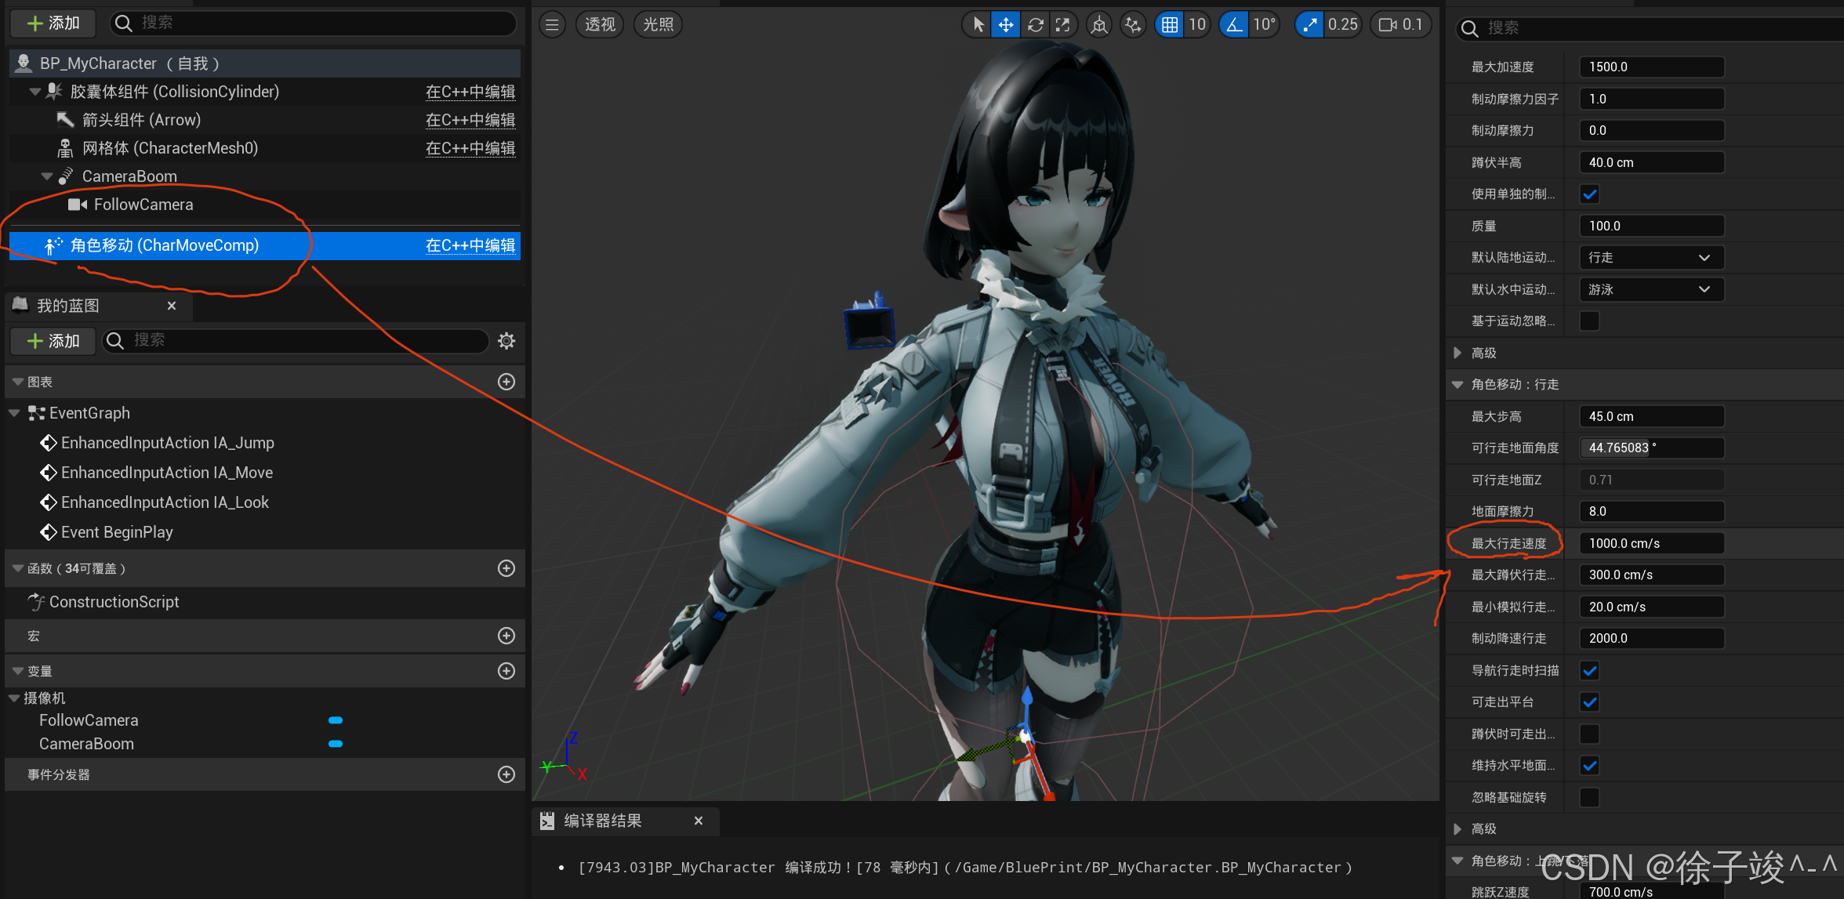Viewport: 1844px width, 899px height.
Task: Uncheck the 可走出平台 checkbox
Action: click(x=1589, y=702)
